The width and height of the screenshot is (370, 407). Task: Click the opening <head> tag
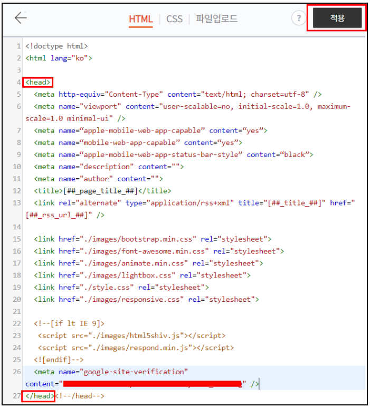38,82
